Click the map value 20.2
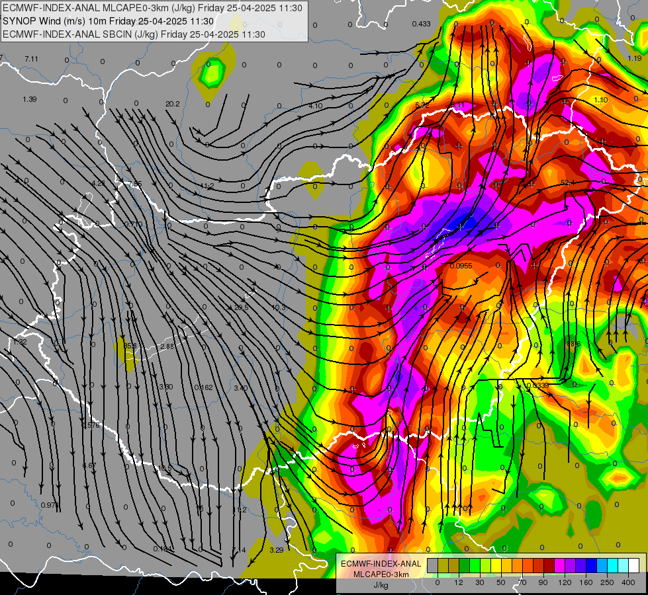 pos(172,104)
